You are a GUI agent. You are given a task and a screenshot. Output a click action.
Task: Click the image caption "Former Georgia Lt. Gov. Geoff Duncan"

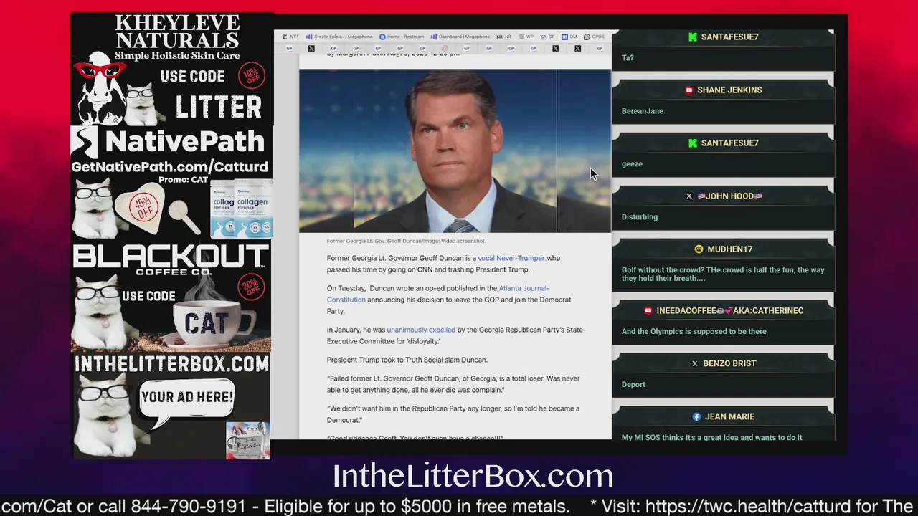406,241
